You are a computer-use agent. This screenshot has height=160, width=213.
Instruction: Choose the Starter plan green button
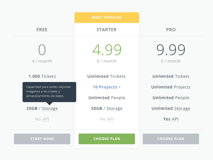point(106,139)
